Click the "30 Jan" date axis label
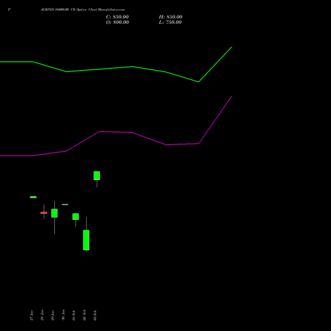331x331 pixels. coord(64,315)
